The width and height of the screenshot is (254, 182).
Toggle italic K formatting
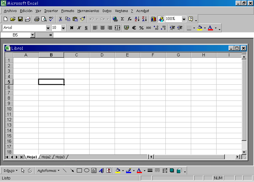[x=79, y=28]
